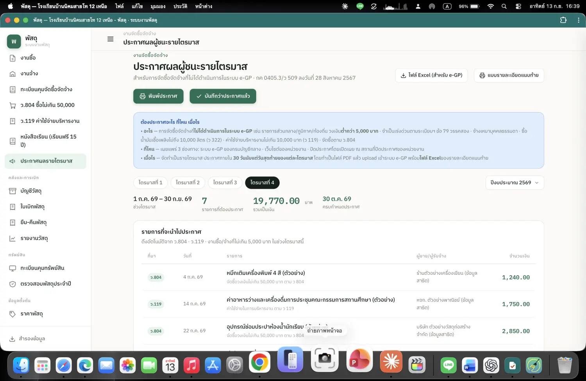Image resolution: width=586 pixels, height=381 pixels.
Task: Switch to ไตรมาสที่ 3 tab
Action: (x=225, y=183)
